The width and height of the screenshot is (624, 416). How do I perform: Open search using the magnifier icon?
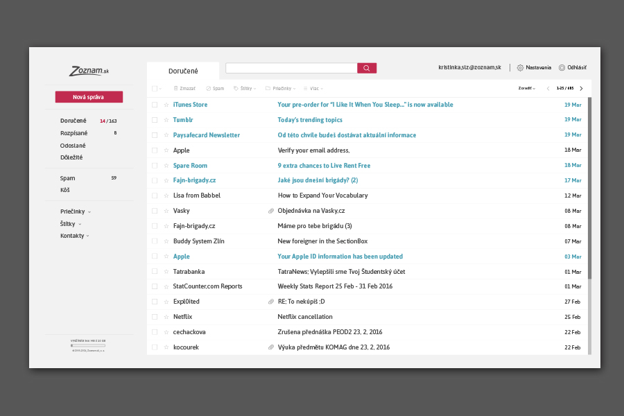coord(366,67)
